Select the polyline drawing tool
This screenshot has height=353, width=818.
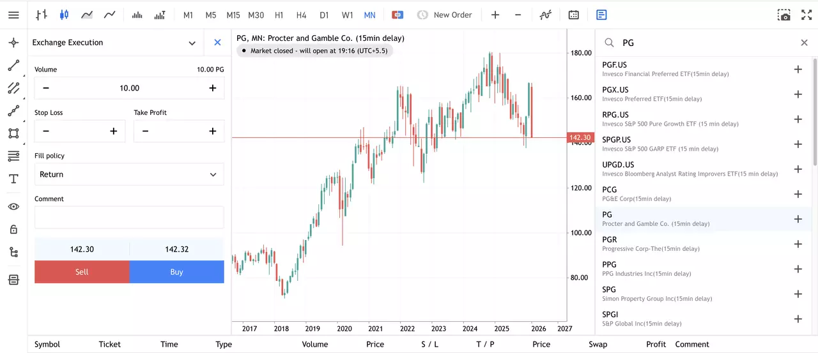coord(13,111)
